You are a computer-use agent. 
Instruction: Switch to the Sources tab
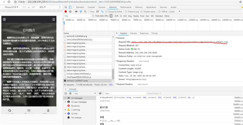(x=102, y=7)
